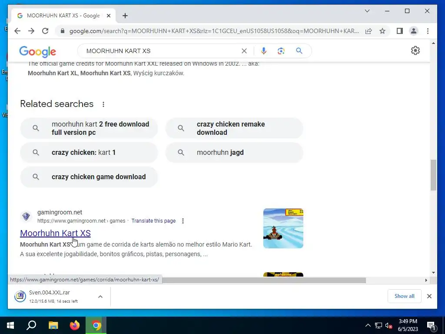Open gamingroom.net result options menu

pyautogui.click(x=183, y=221)
